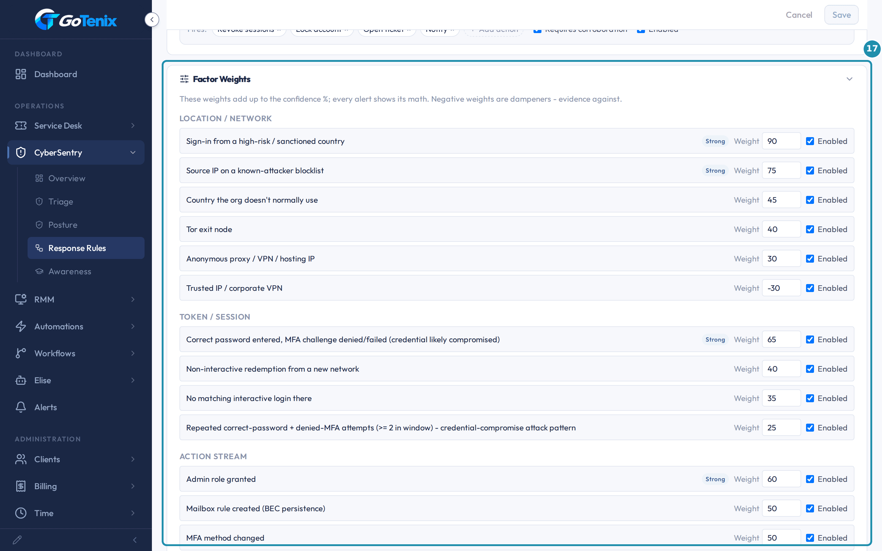
Task: Click the Awareness graduation cap icon
Action: click(40, 272)
